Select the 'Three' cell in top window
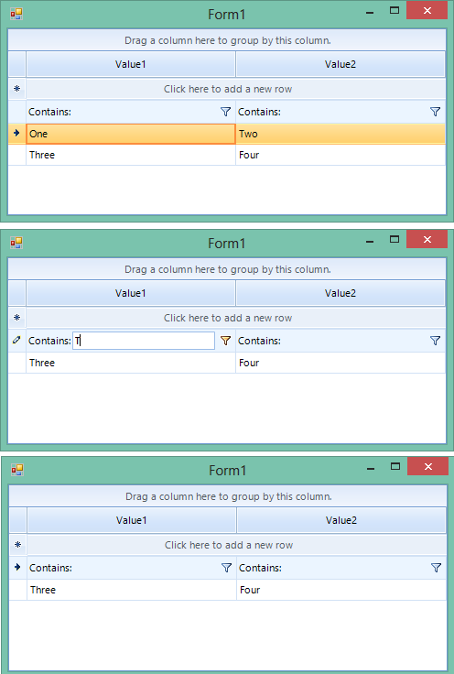454x674 pixels. click(x=131, y=155)
